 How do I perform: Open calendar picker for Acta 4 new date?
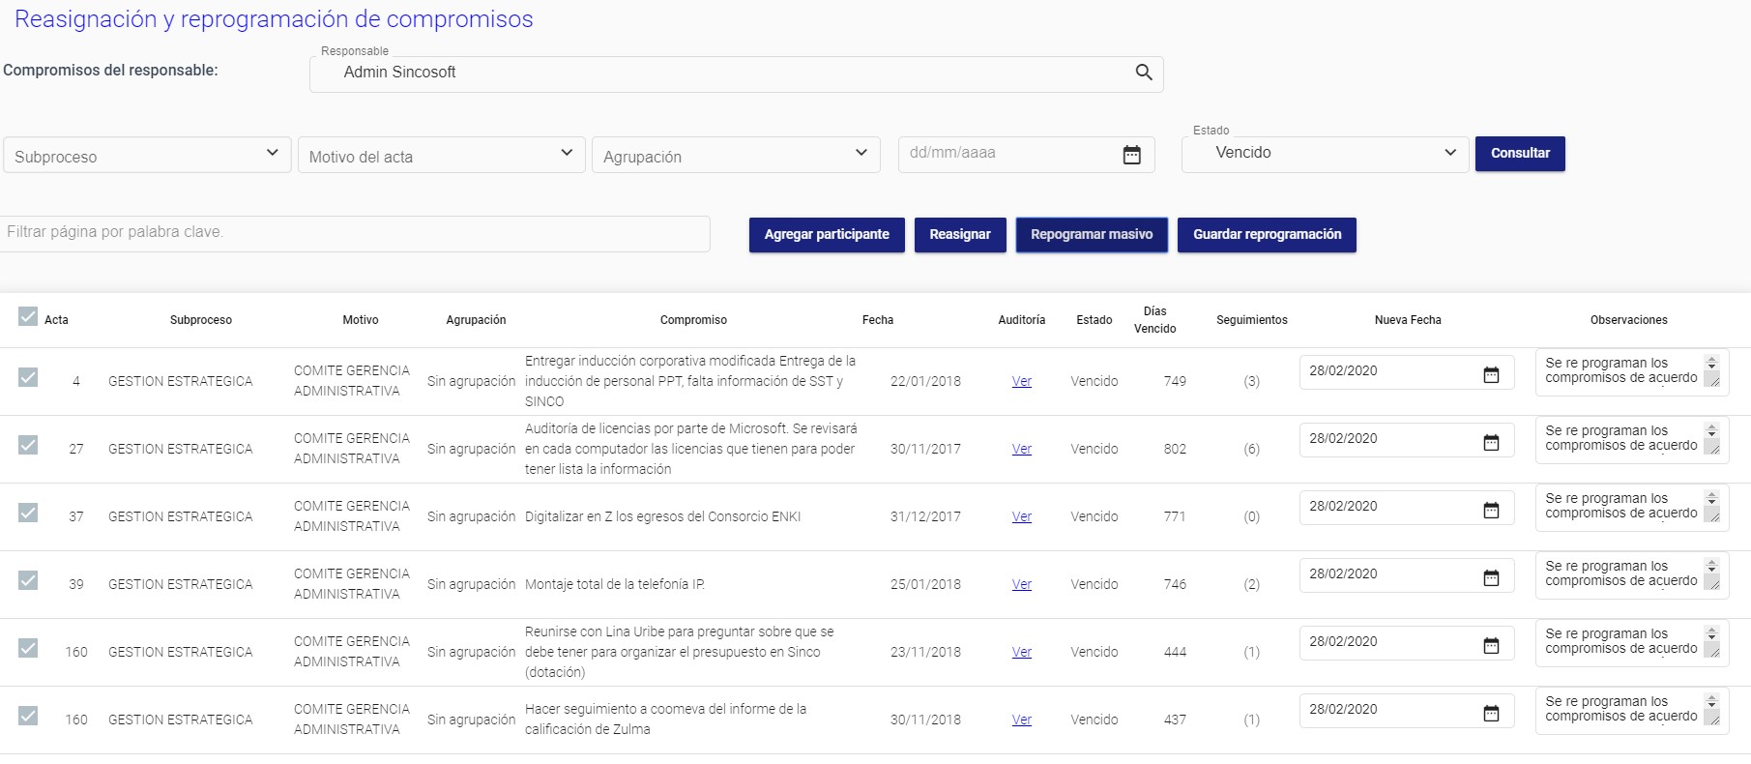pyautogui.click(x=1491, y=374)
